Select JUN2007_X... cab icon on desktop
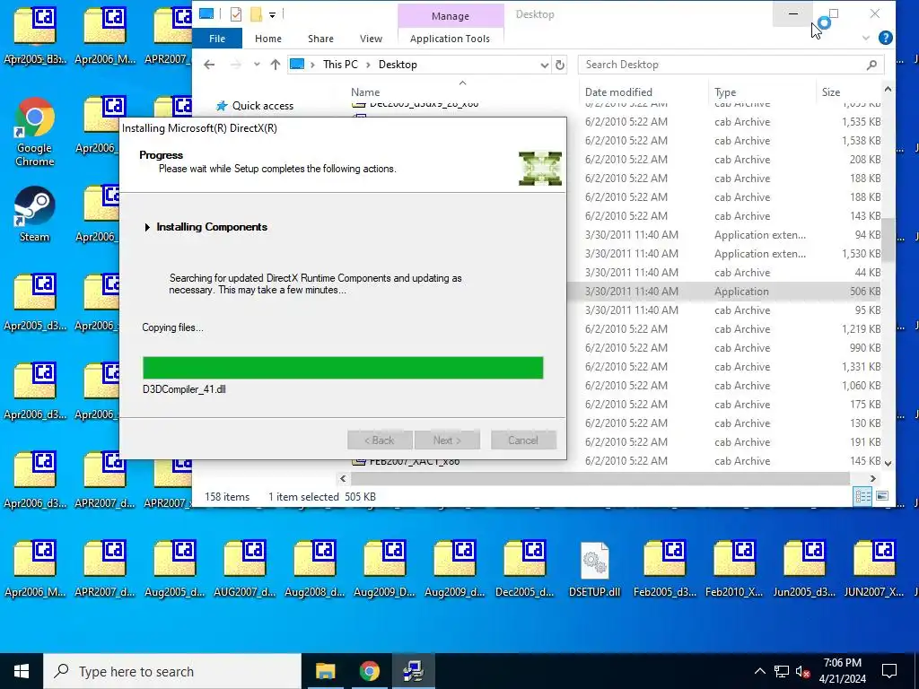The width and height of the screenshot is (919, 689). click(x=874, y=568)
